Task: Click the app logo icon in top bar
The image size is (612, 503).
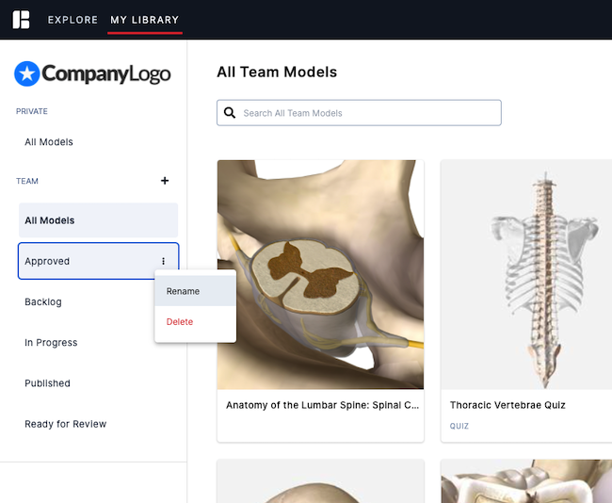Action: [x=21, y=20]
